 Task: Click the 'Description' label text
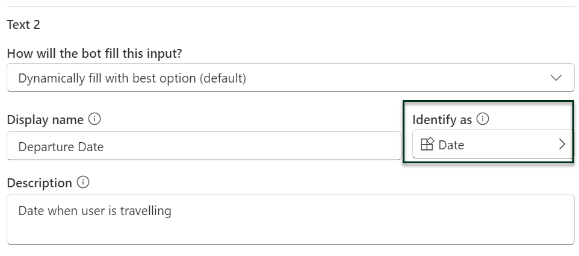(39, 183)
